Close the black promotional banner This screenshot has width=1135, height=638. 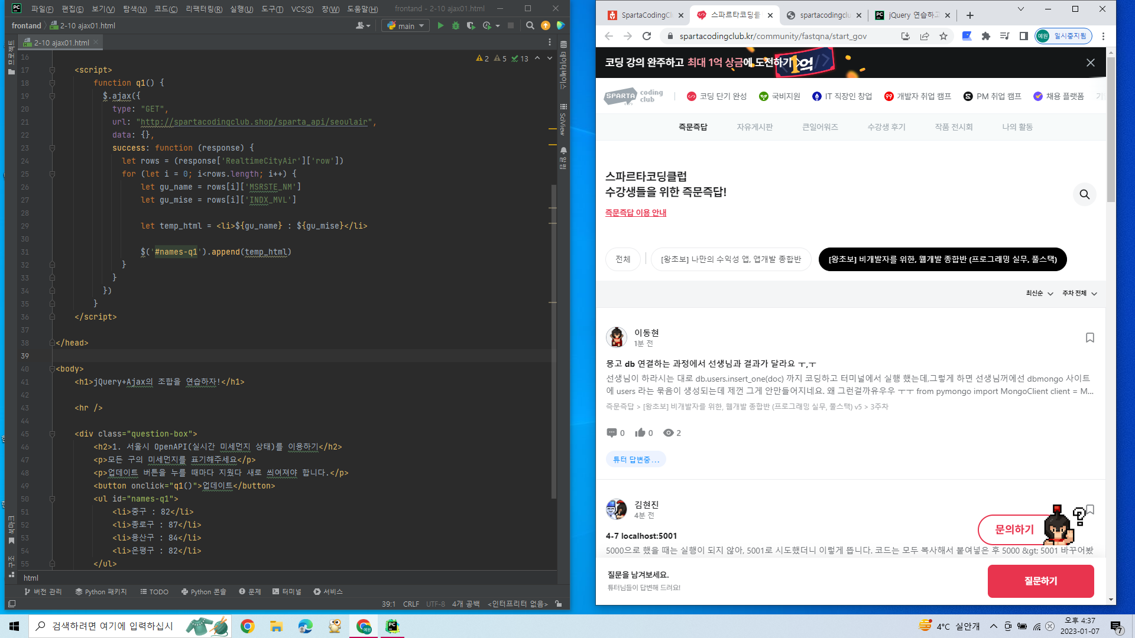tap(1091, 63)
